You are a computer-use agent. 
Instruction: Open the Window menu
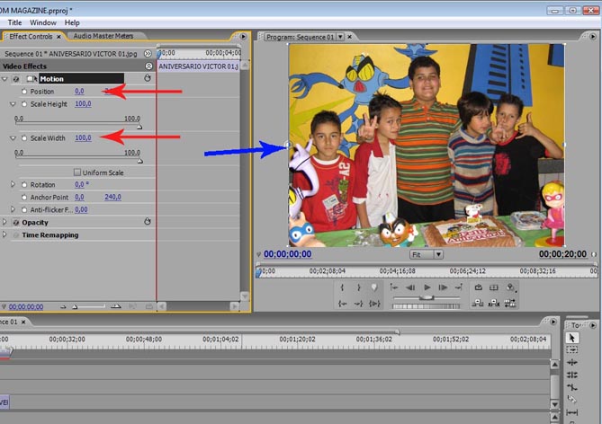pyautogui.click(x=42, y=22)
